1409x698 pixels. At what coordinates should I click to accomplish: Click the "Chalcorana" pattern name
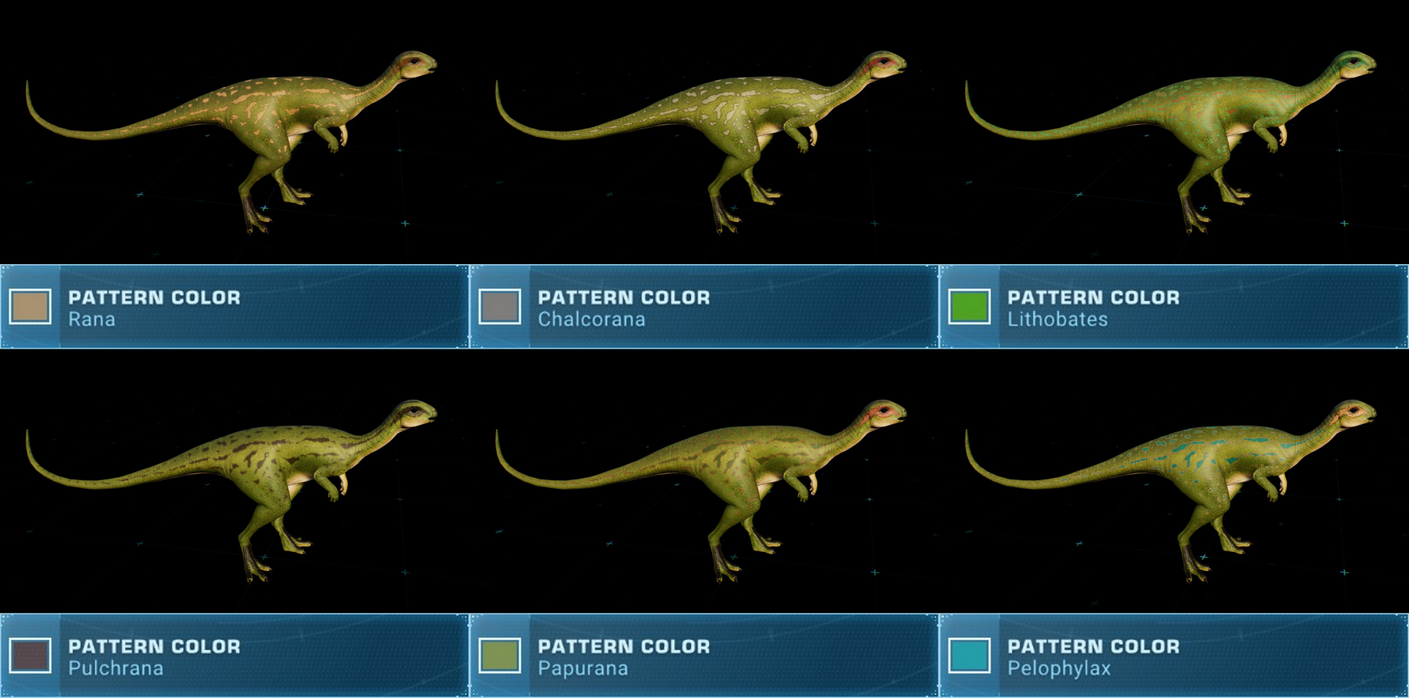tap(591, 319)
